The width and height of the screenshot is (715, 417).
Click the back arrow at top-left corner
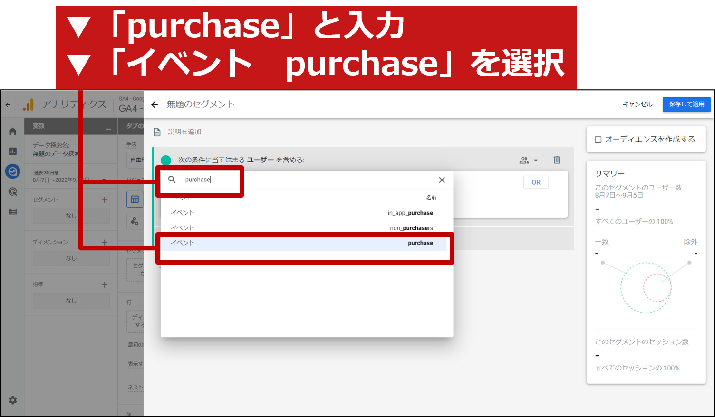click(x=8, y=104)
